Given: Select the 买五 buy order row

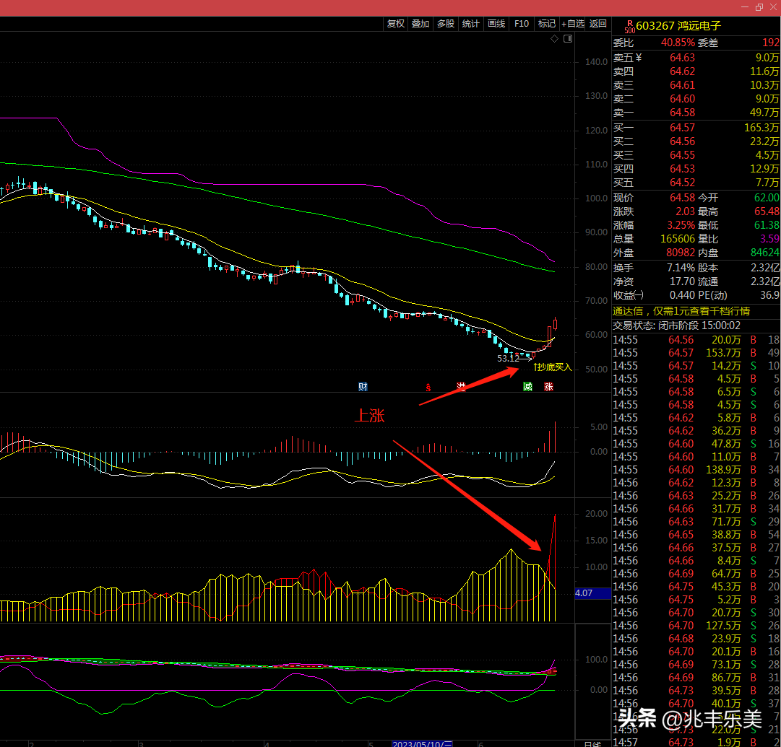Looking at the screenshot, I should pos(696,183).
